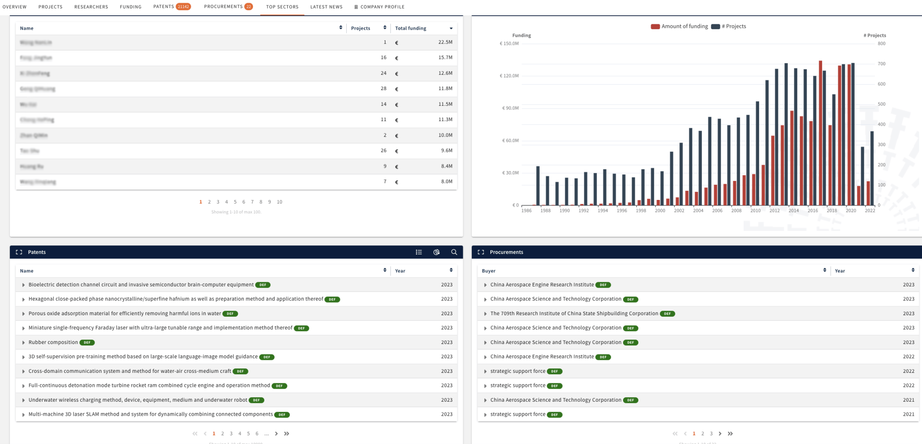Toggle the # Projects legend series
The width and height of the screenshot is (922, 444).
coord(729,27)
